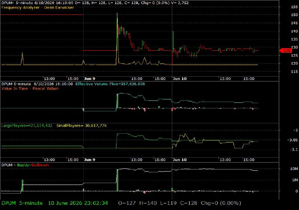Viewport: 299px width, 210px height.
Task: Click the -3.1 scale label in the players panel
Action: tap(294, 149)
